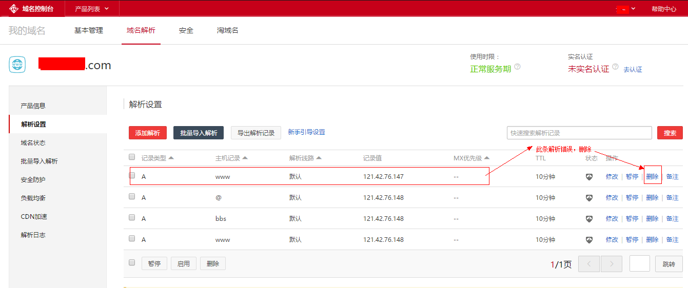Image resolution: width=688 pixels, height=288 pixels.
Task: Click the domain console logo icon
Action: (14, 9)
